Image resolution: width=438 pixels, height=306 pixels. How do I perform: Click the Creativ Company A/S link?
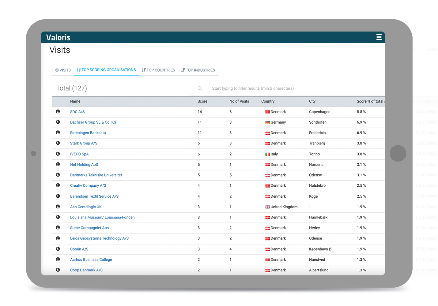pyautogui.click(x=88, y=185)
